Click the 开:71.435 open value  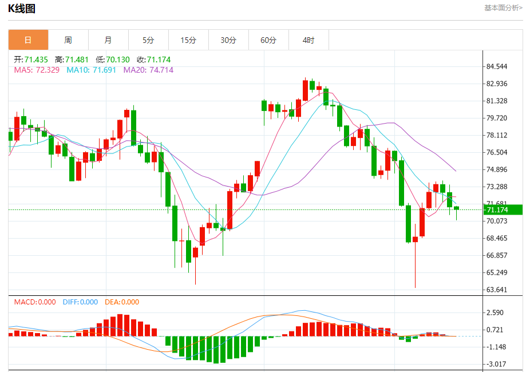31,60
